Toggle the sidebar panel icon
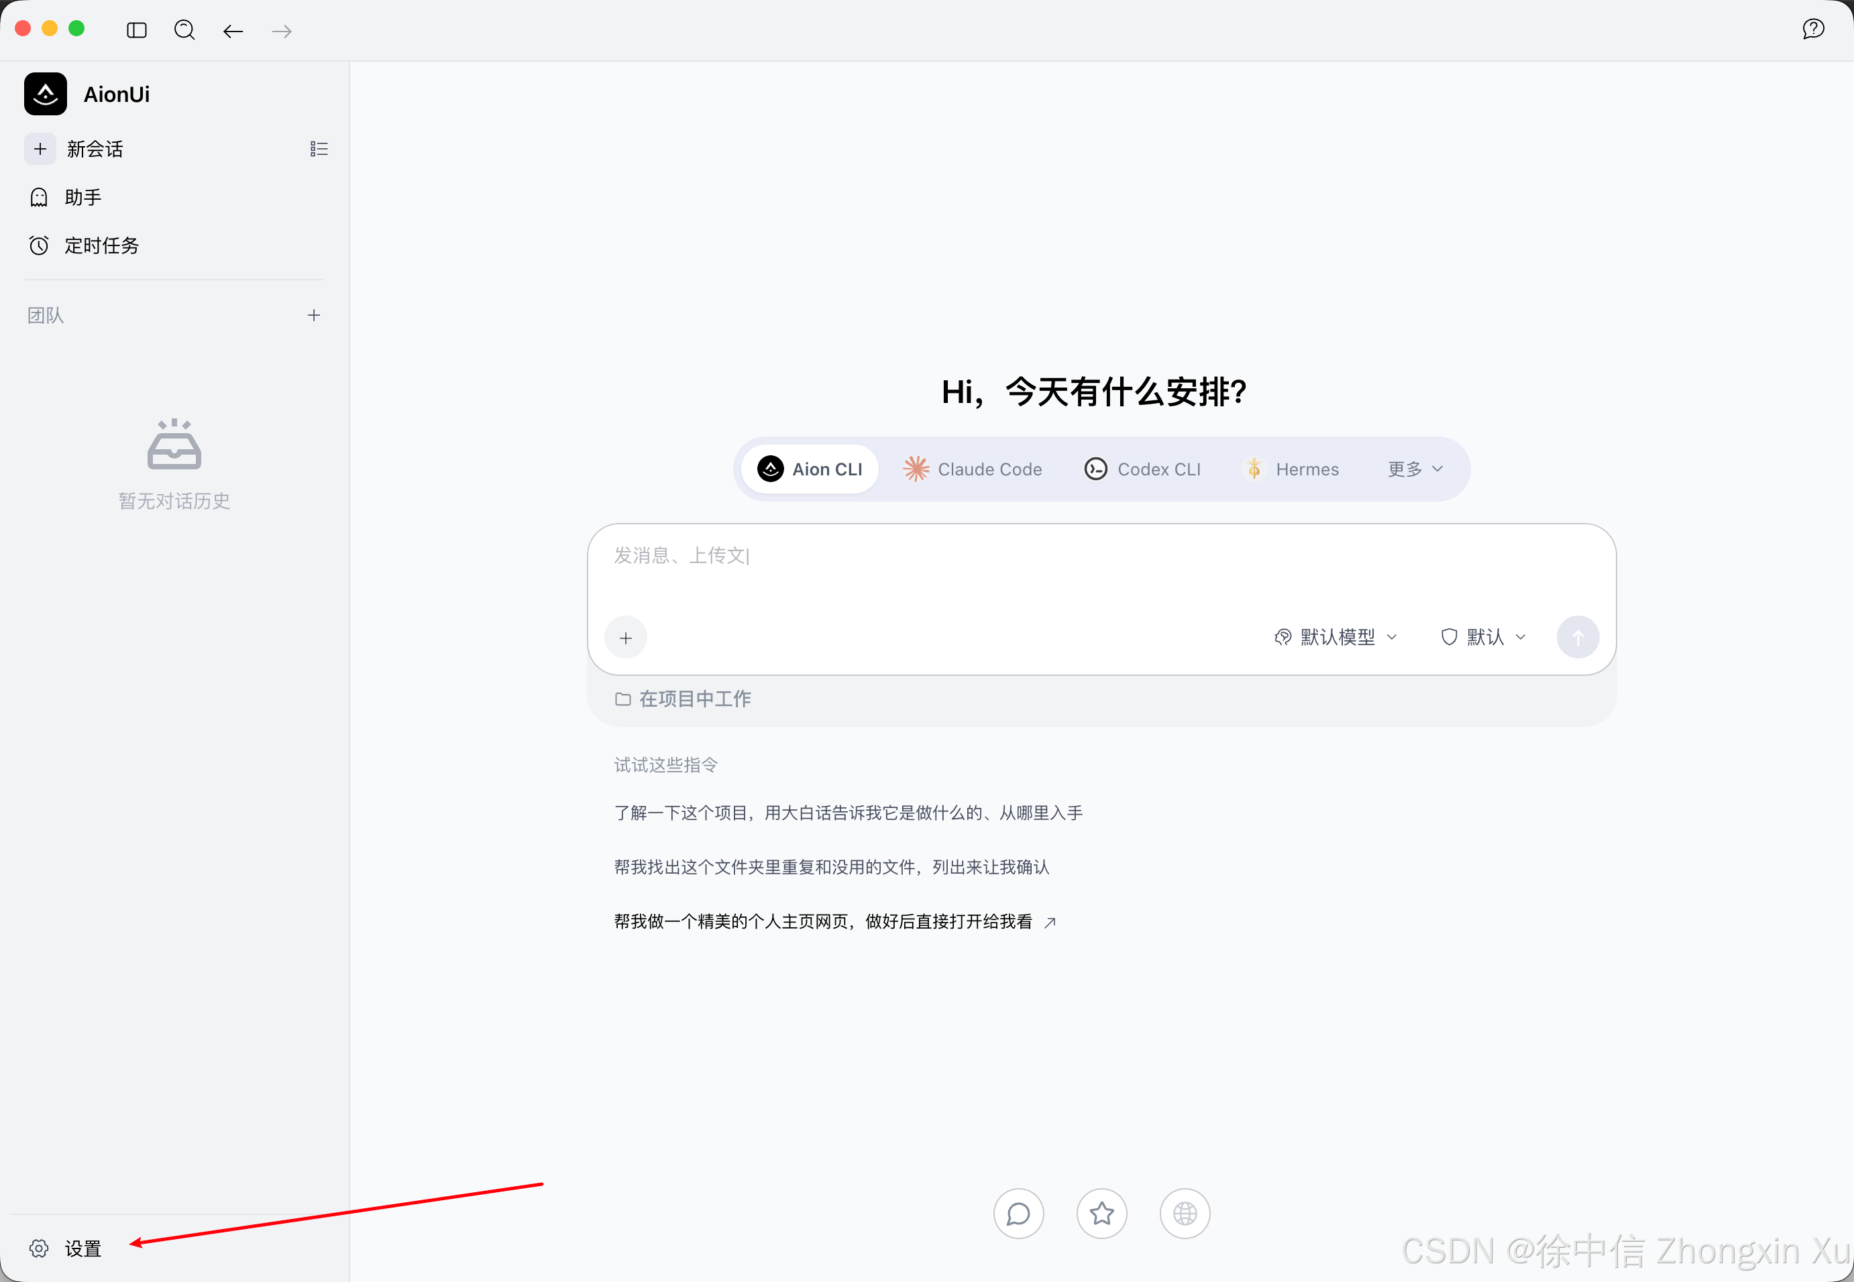The height and width of the screenshot is (1282, 1854). tap(137, 31)
